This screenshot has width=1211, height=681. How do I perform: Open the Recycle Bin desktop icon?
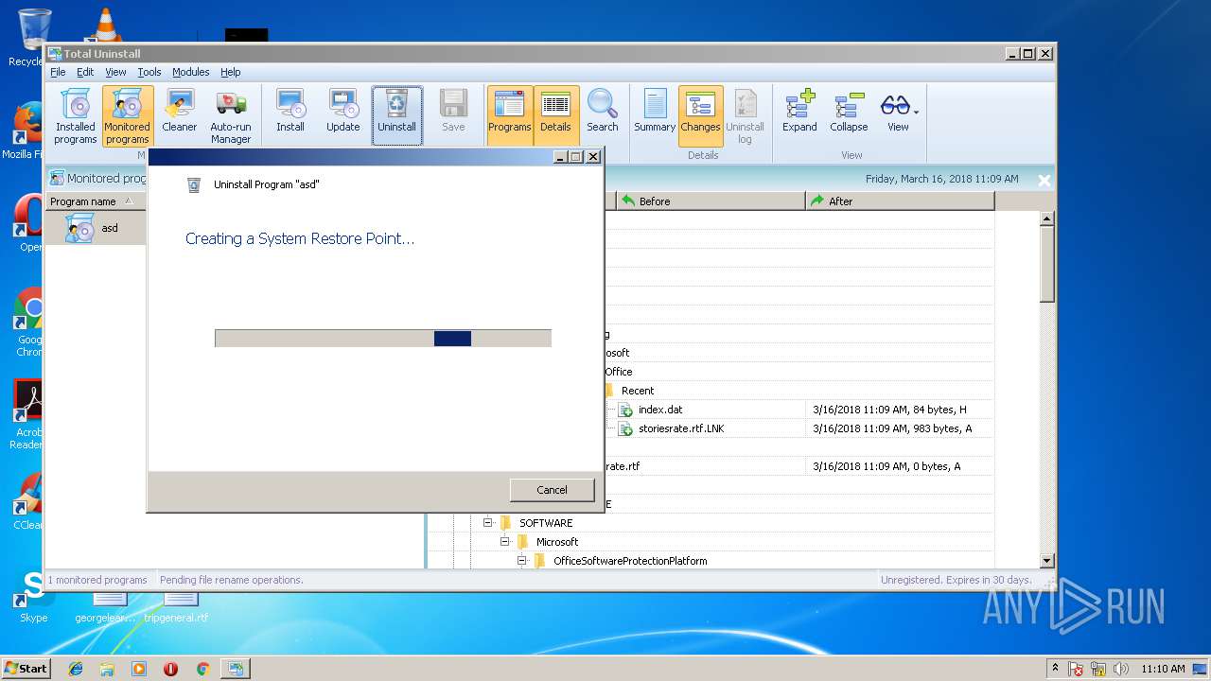click(30, 38)
